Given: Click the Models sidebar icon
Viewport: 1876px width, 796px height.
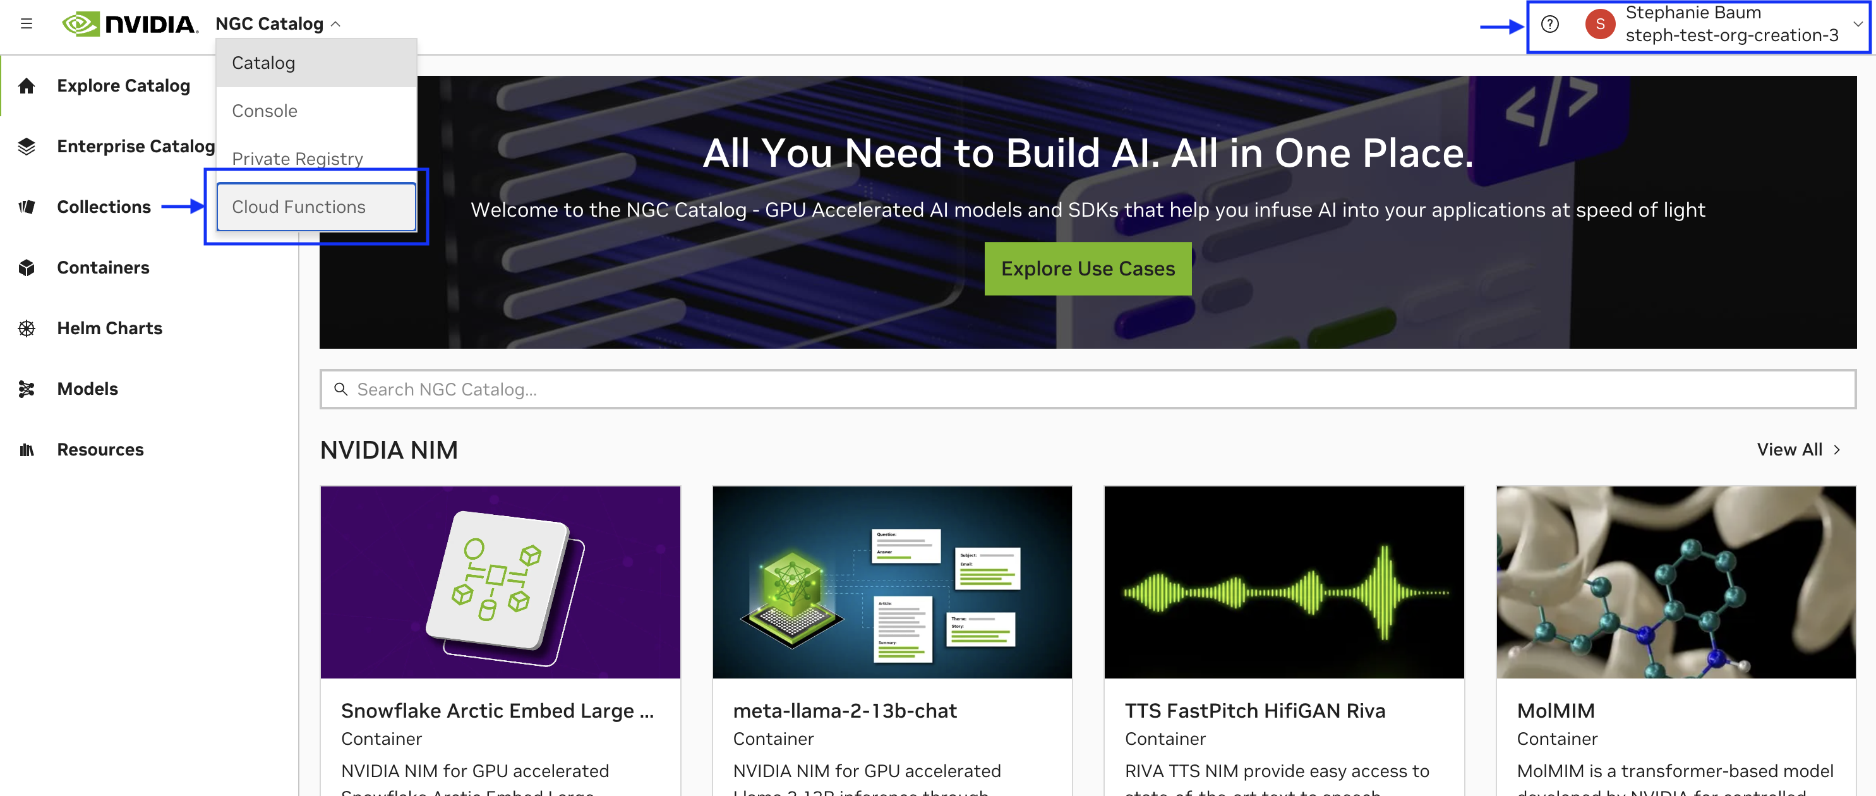Looking at the screenshot, I should [27, 389].
